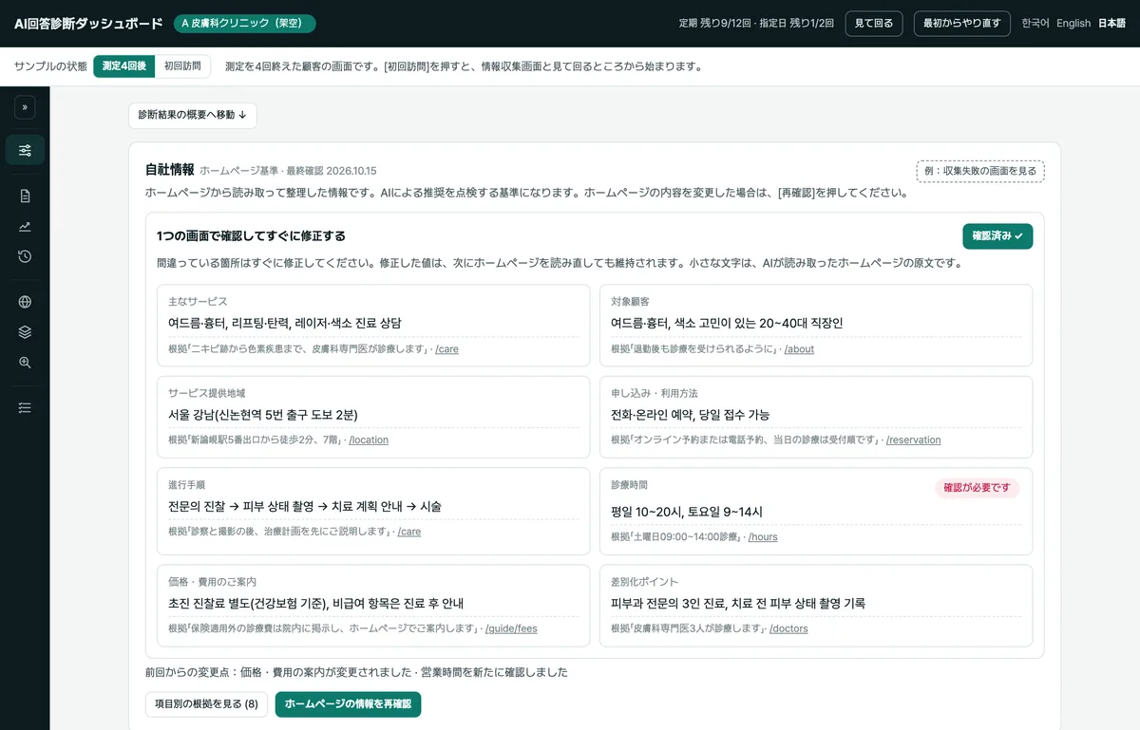
Task: Open the /hours link
Action: click(763, 537)
